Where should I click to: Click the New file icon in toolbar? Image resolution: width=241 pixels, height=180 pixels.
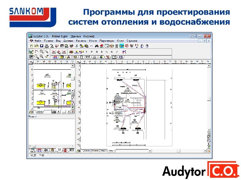coord(31,46)
